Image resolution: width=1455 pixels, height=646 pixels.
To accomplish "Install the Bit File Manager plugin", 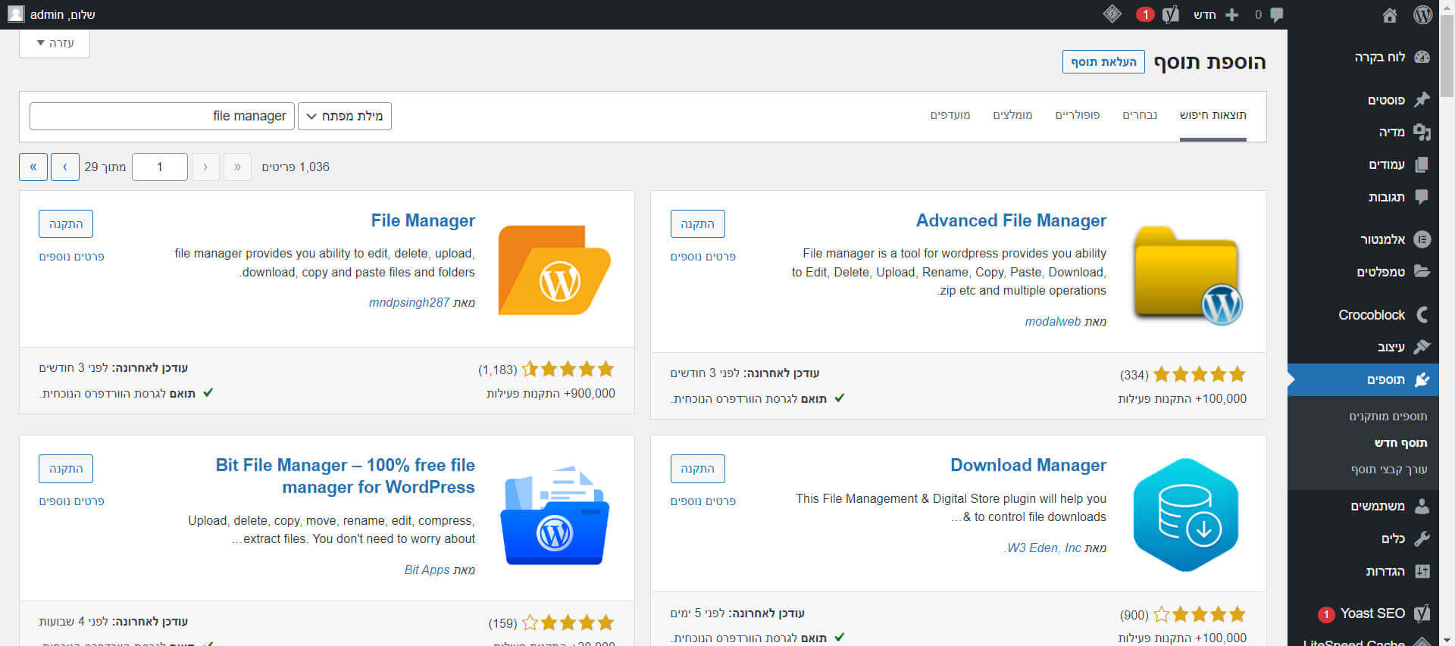I will 66,469.
